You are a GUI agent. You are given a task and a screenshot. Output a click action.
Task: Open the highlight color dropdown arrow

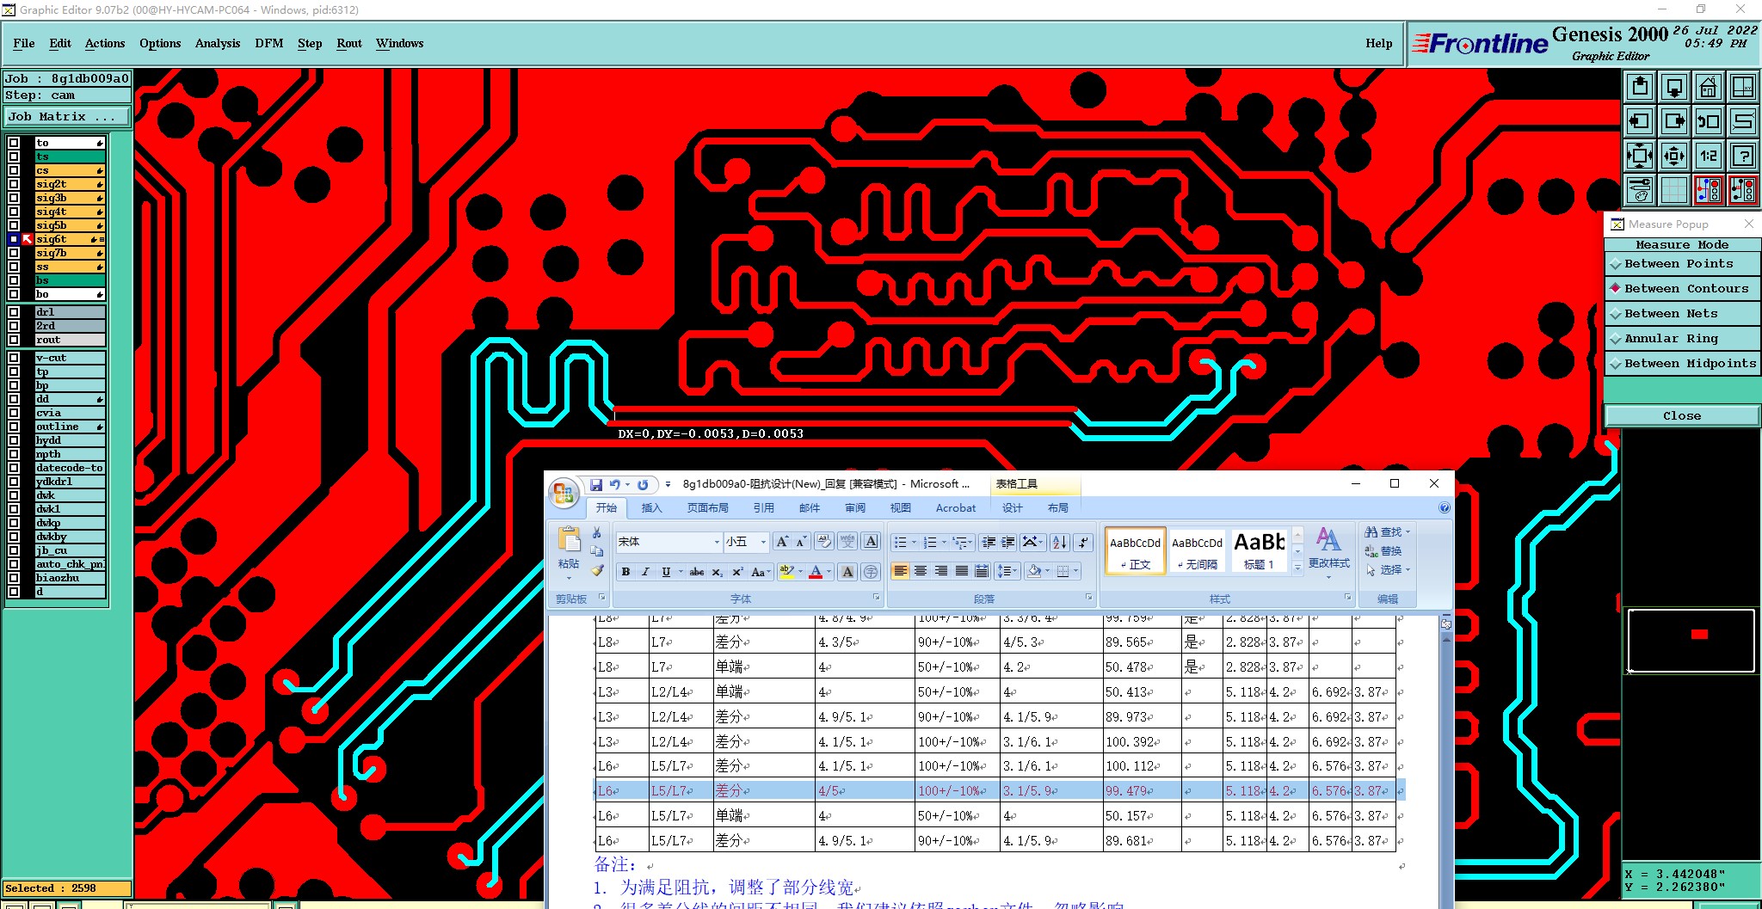pyautogui.click(x=800, y=572)
